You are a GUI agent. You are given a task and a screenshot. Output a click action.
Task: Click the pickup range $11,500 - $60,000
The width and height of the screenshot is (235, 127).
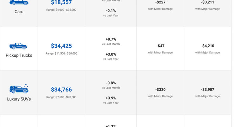(61, 53)
